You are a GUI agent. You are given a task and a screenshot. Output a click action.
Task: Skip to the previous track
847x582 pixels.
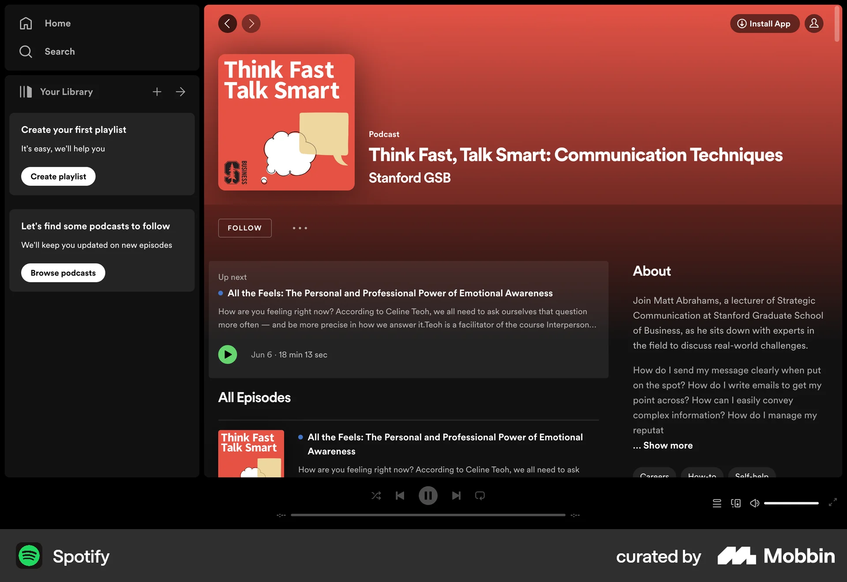(x=400, y=496)
